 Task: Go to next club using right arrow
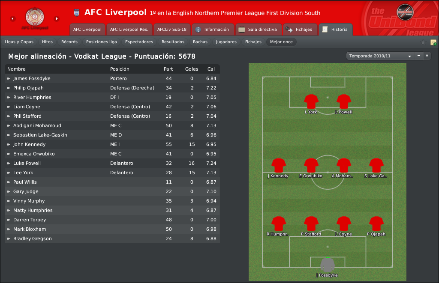coord(57,19)
